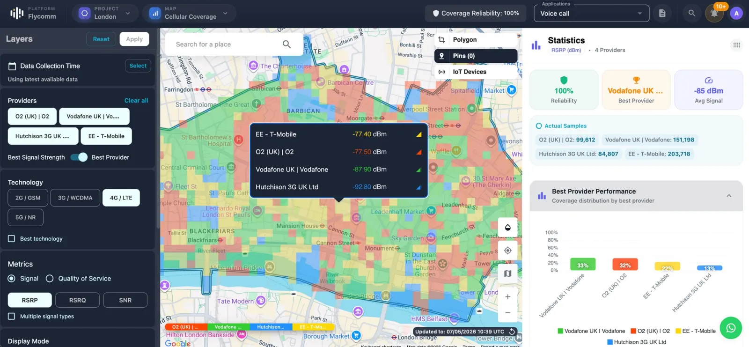Screen dimensions: 749x347
Task: Click the magnifier in the place search box
Action: pos(286,44)
